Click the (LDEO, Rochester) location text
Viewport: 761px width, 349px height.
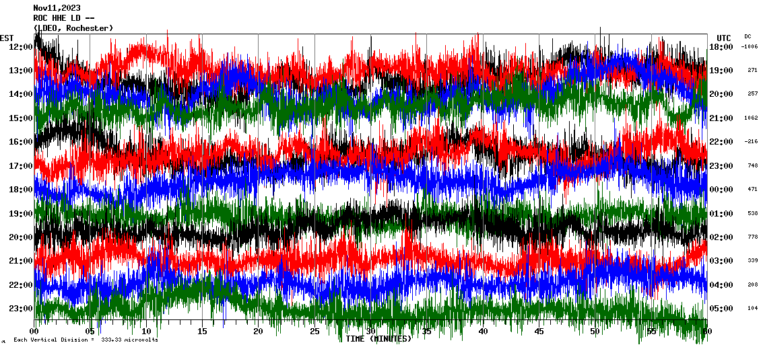[x=73, y=28]
